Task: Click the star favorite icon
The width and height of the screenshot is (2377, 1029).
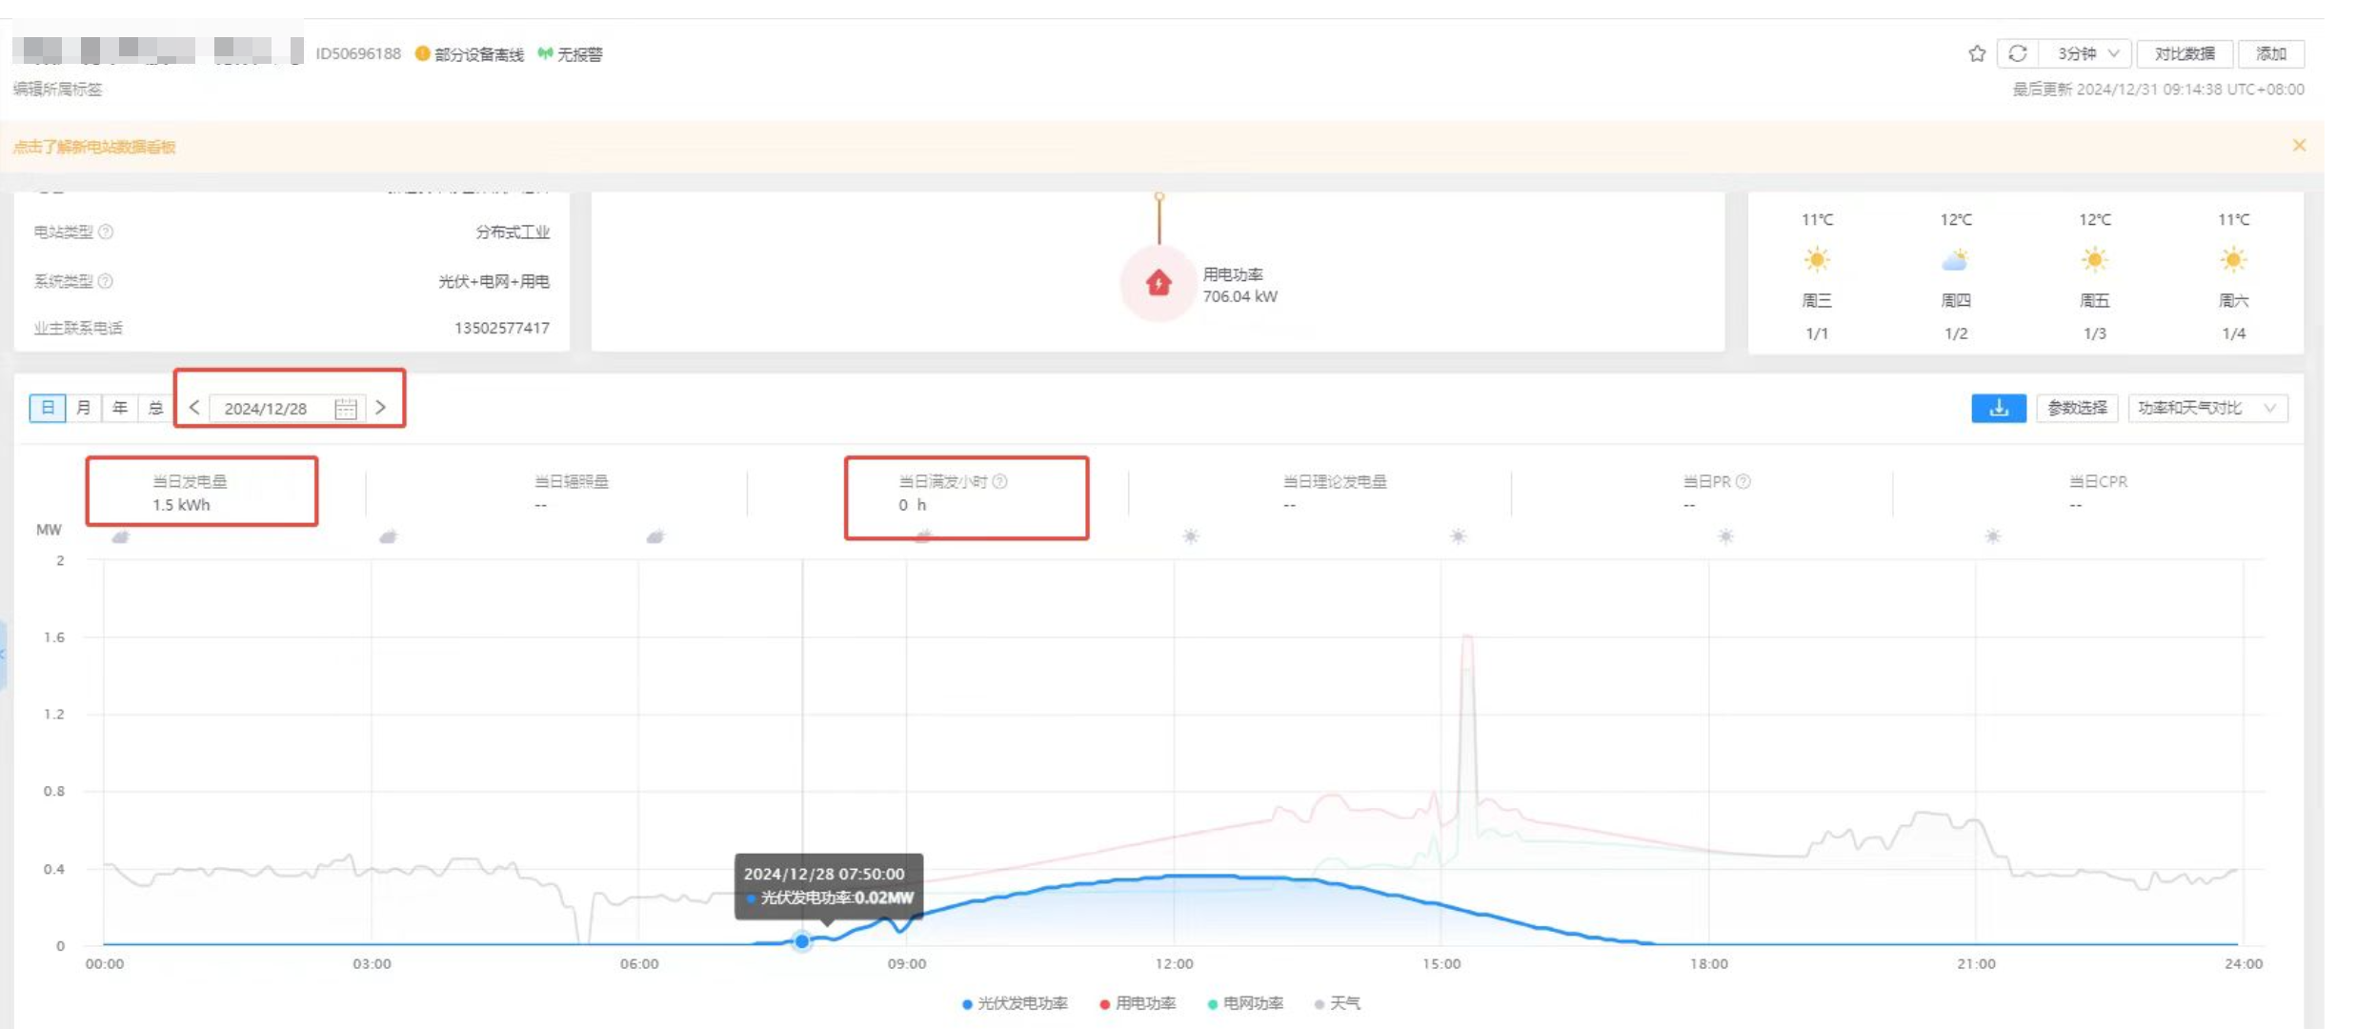Action: [1976, 53]
